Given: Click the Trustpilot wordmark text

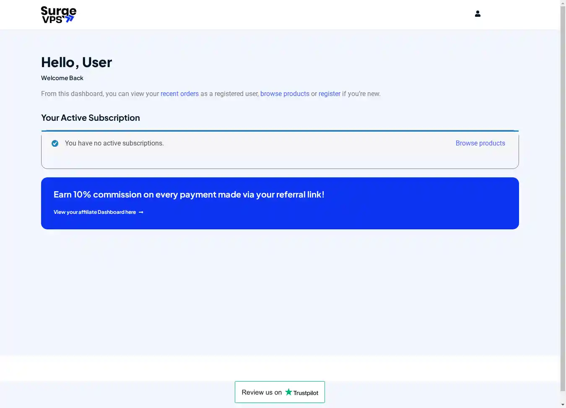Looking at the screenshot, I should point(306,393).
